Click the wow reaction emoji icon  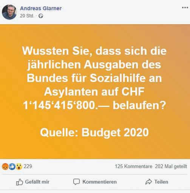point(19,167)
